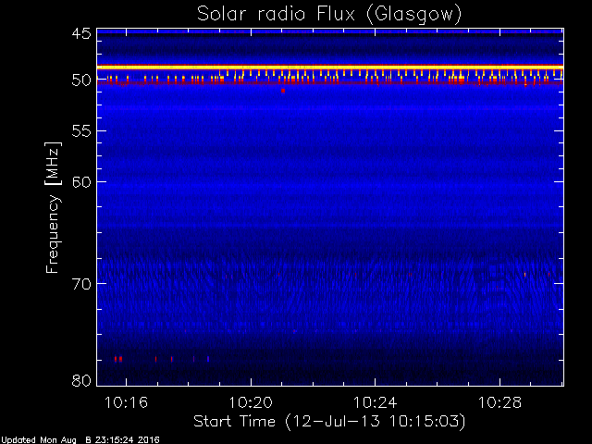592x444 pixels.
Task: Select the "Frequency [MHz]" vertical axis label
Action: pyautogui.click(x=53, y=207)
